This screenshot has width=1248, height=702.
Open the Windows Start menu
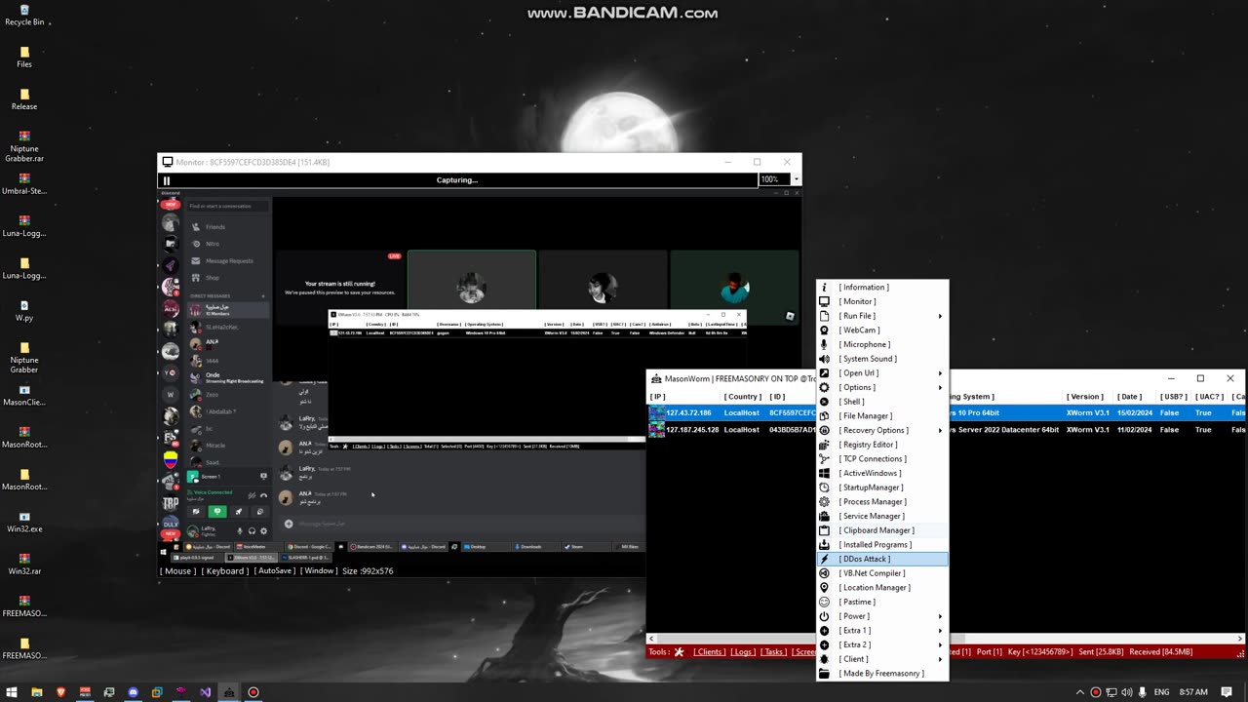(x=13, y=692)
